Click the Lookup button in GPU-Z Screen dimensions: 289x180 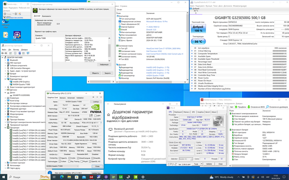(x=96, y=102)
